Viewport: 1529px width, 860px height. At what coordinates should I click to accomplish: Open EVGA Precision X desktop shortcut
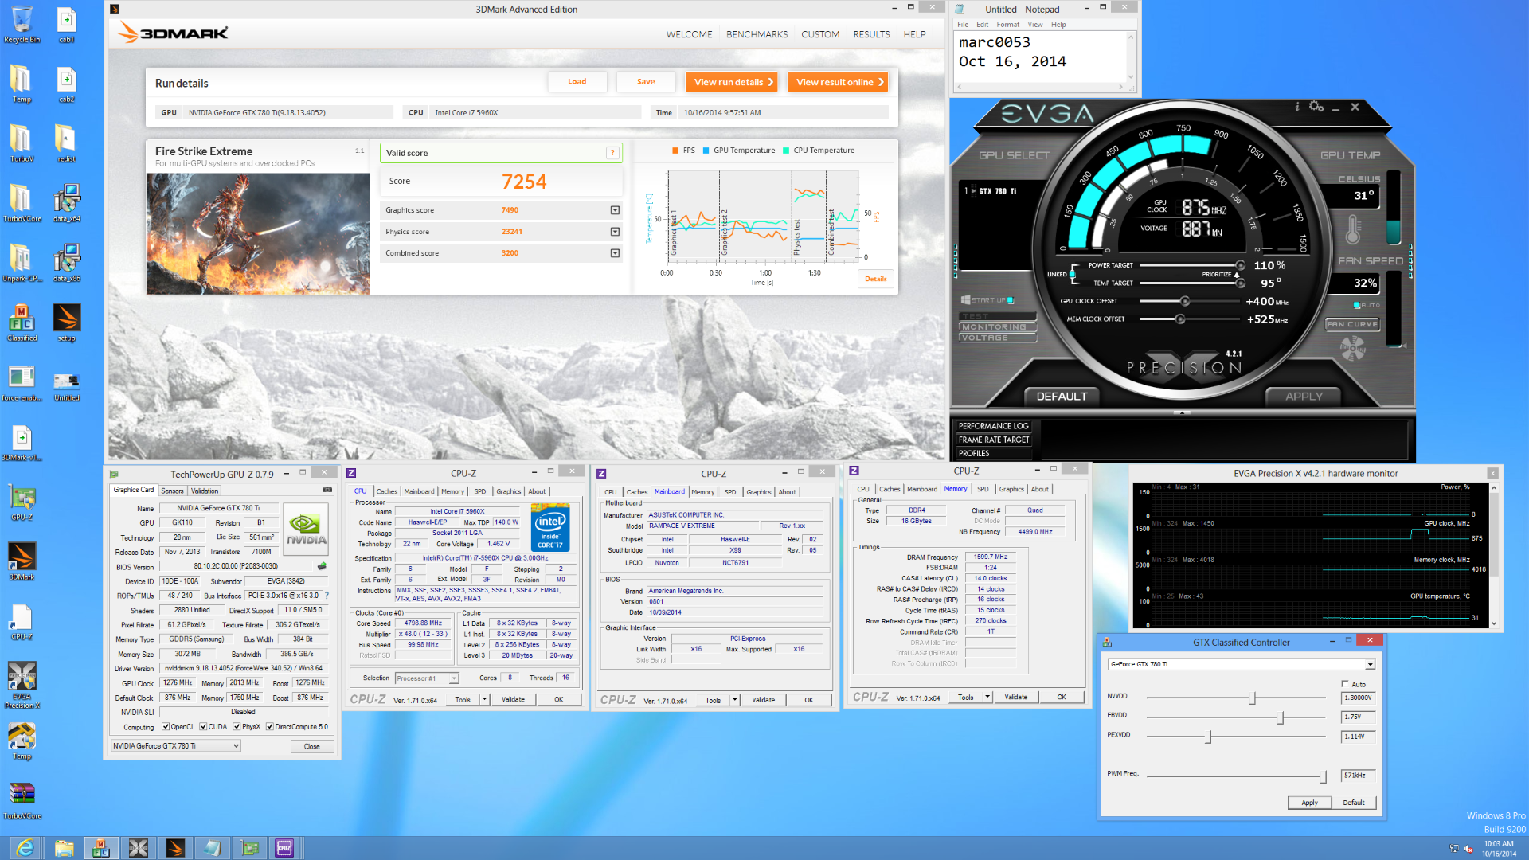click(x=22, y=685)
